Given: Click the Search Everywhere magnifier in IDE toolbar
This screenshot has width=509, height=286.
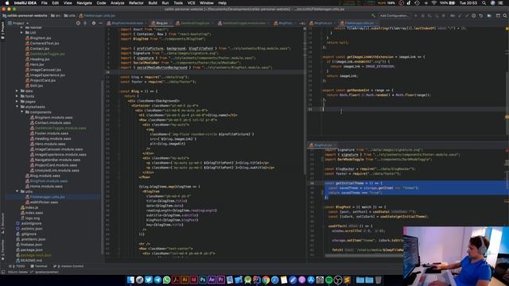Looking at the screenshot, I should tap(505, 16).
